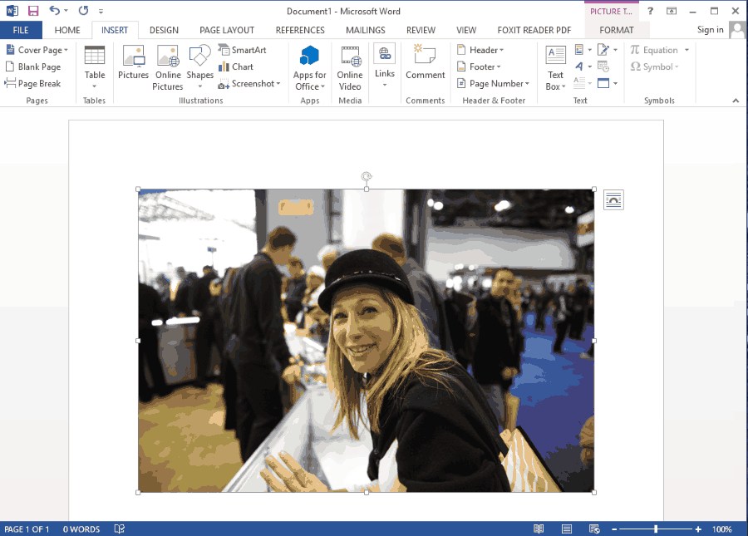The height and width of the screenshot is (536, 748).
Task: Insert a Table from the ribbon
Action: click(x=95, y=66)
